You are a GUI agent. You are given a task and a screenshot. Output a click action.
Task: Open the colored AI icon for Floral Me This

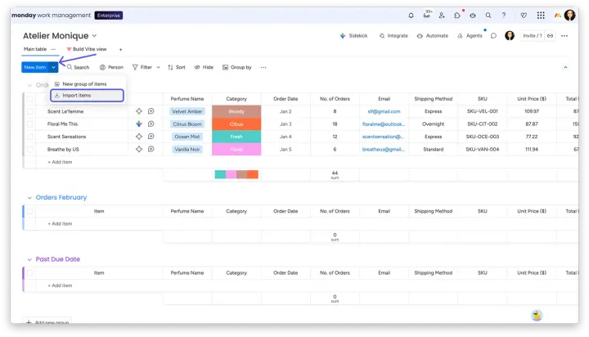139,124
